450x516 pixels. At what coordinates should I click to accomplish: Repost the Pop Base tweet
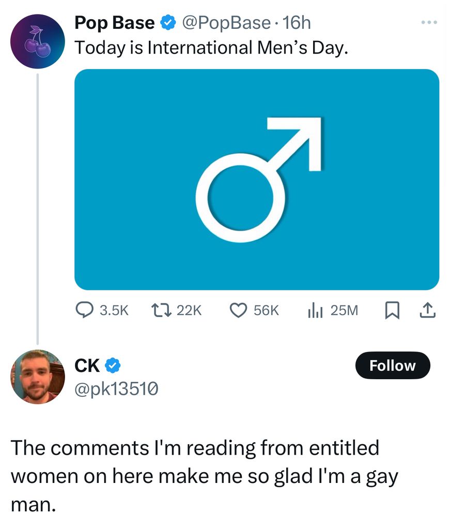coord(162,310)
